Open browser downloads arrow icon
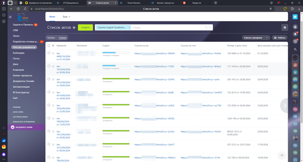303x162 pixels. pyautogui.click(x=299, y=9)
